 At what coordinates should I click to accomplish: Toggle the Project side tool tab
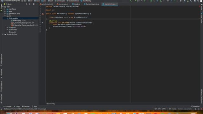click(1, 8)
